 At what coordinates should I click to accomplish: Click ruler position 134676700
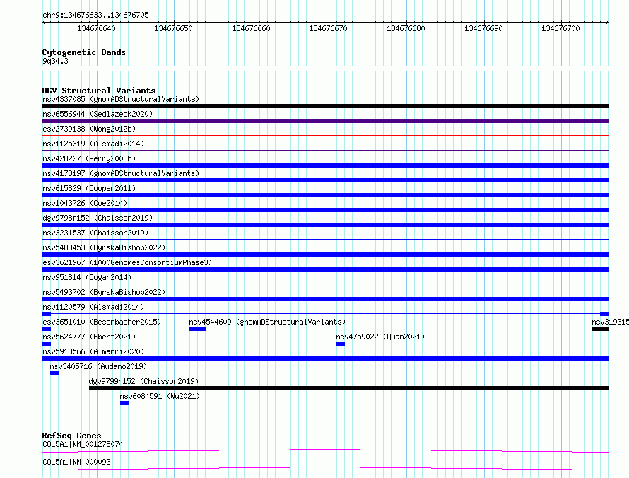560,29
